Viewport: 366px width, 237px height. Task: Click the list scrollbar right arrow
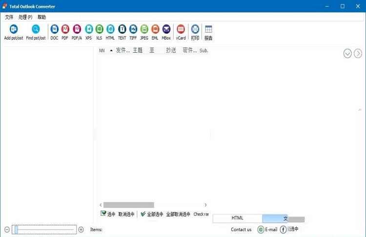205,205
